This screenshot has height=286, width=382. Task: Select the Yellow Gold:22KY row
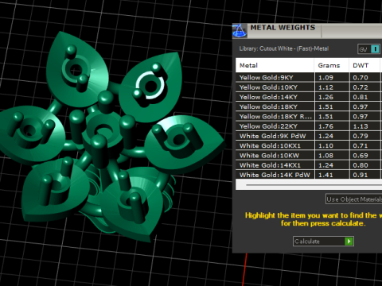pos(309,126)
